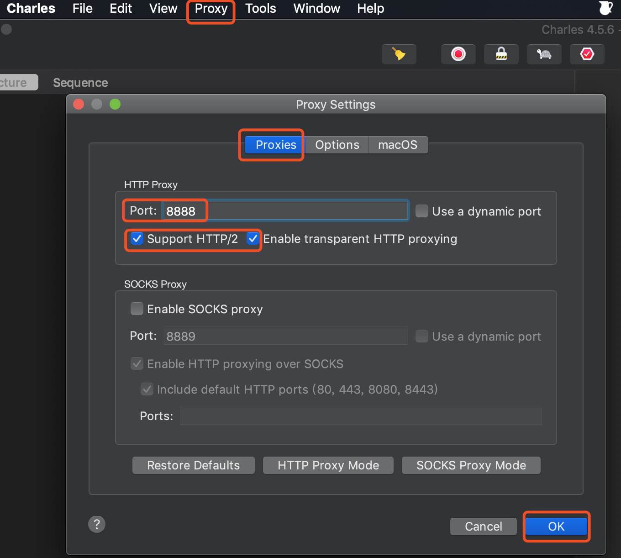Open the Window menu

(317, 8)
